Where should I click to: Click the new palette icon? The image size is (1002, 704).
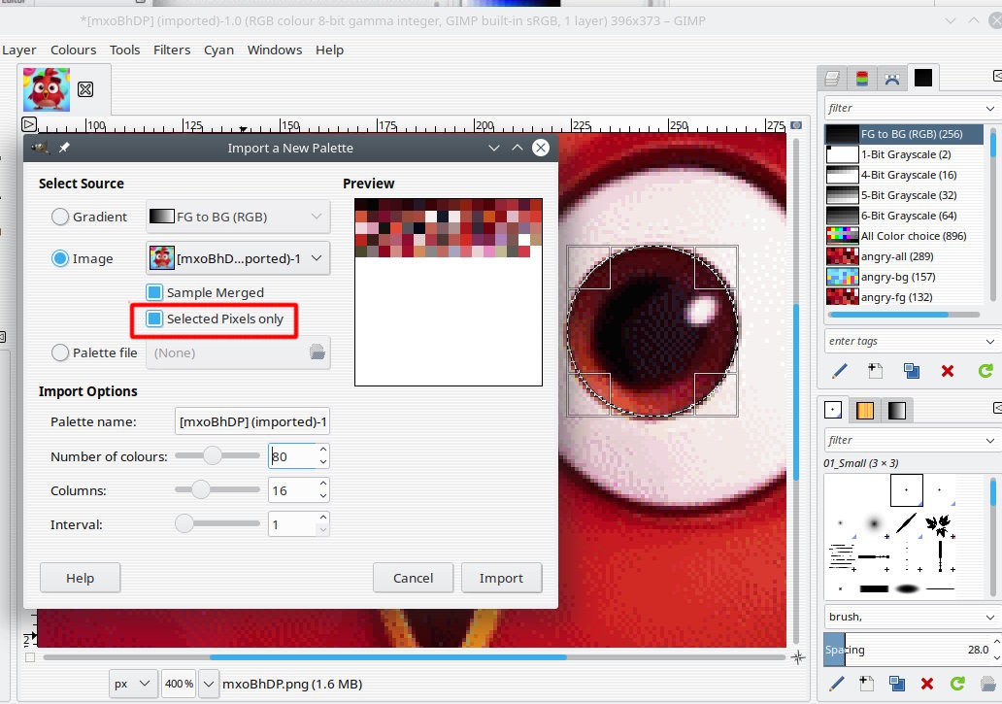click(x=875, y=371)
